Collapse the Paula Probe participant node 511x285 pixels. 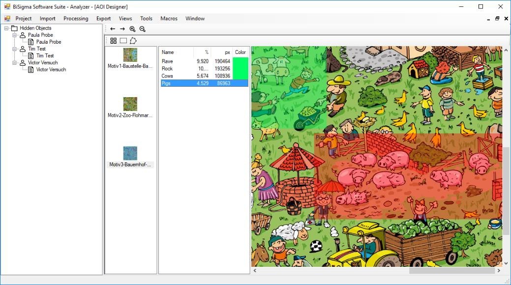(14, 35)
